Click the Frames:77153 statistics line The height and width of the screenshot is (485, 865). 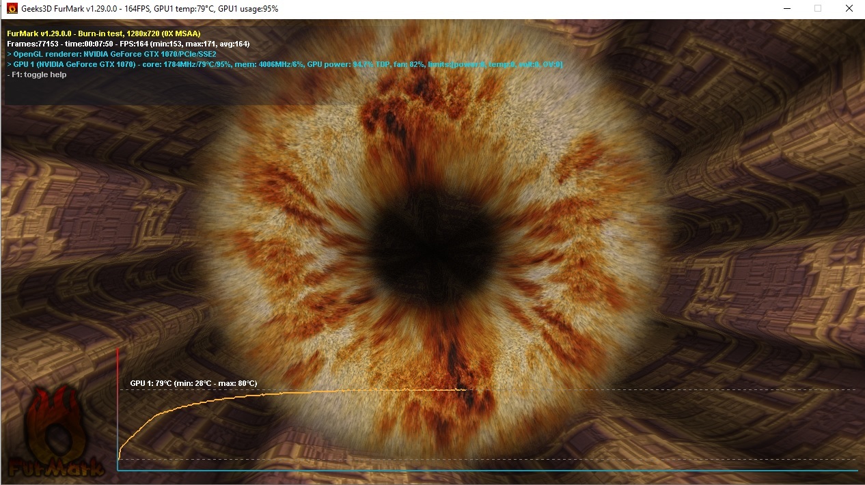pyautogui.click(x=128, y=44)
